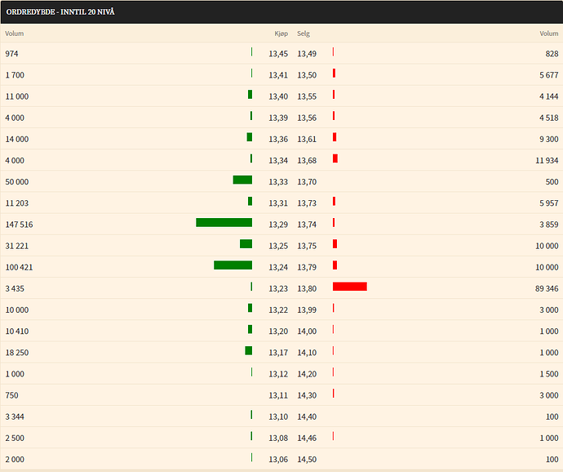Select buy price 13,29

tap(278, 225)
